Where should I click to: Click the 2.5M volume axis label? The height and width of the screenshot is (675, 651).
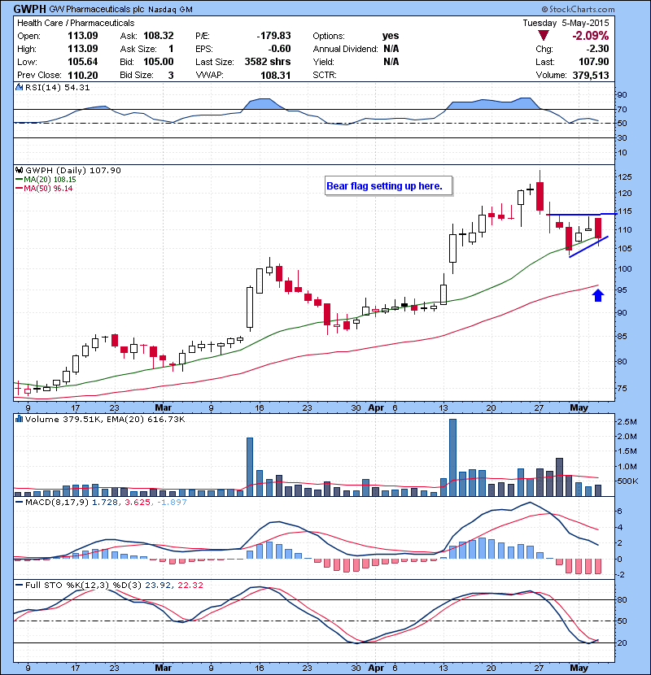coord(627,421)
